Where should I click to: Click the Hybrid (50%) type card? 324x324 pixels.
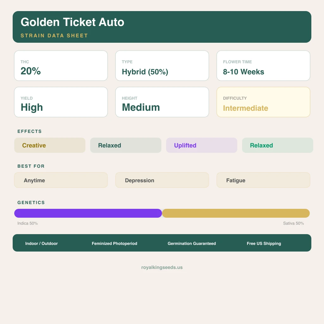coord(162,66)
